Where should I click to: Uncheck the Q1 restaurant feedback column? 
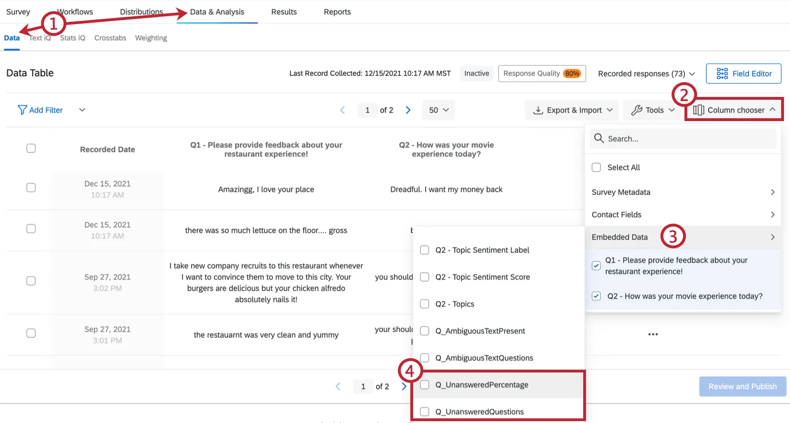click(x=596, y=265)
